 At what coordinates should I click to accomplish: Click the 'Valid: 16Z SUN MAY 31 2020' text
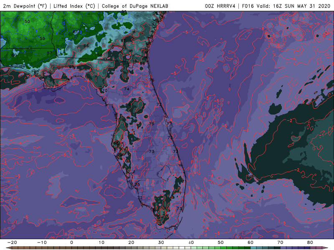[293, 6]
